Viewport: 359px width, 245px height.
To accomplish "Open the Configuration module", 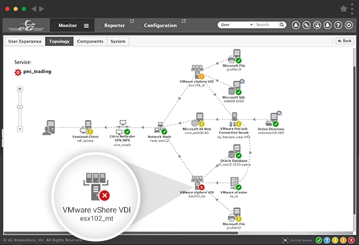I will pyautogui.click(x=160, y=26).
